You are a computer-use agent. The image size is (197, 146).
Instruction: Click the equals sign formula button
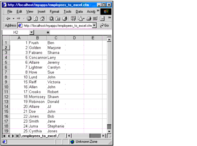coord(48,32)
